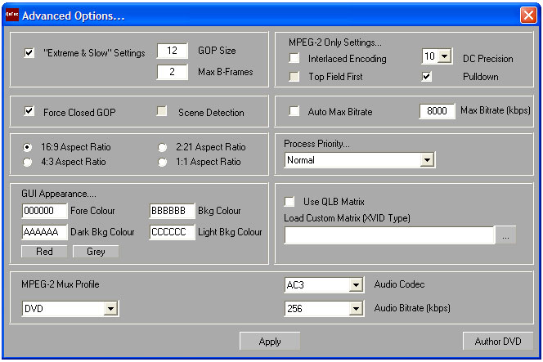Image resolution: width=543 pixels, height=362 pixels.
Task: Open the MPEG-2 Mux Profile dropdown
Action: tap(110, 309)
